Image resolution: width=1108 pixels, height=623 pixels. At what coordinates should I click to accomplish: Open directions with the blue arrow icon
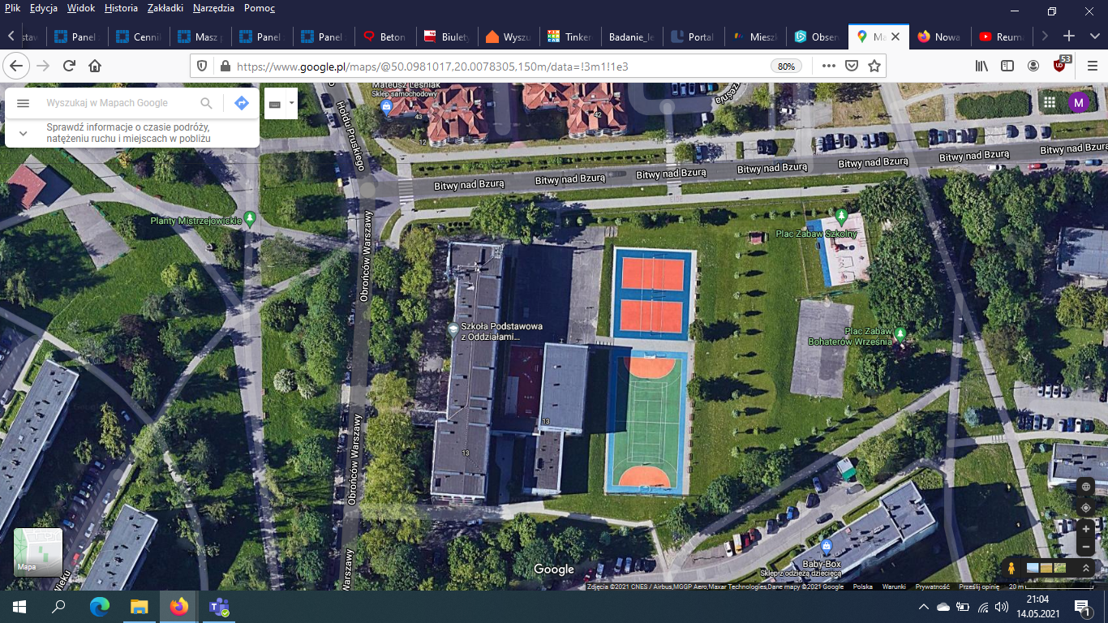(241, 103)
